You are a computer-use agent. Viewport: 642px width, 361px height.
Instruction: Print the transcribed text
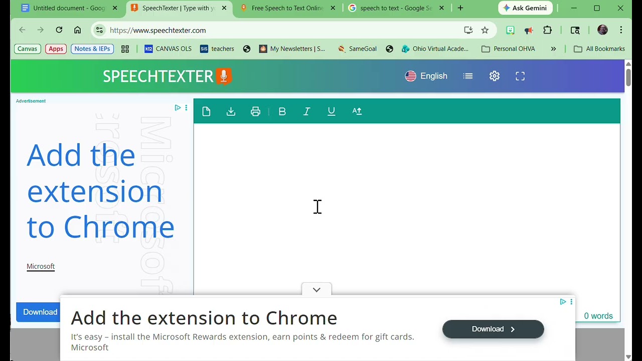(255, 111)
